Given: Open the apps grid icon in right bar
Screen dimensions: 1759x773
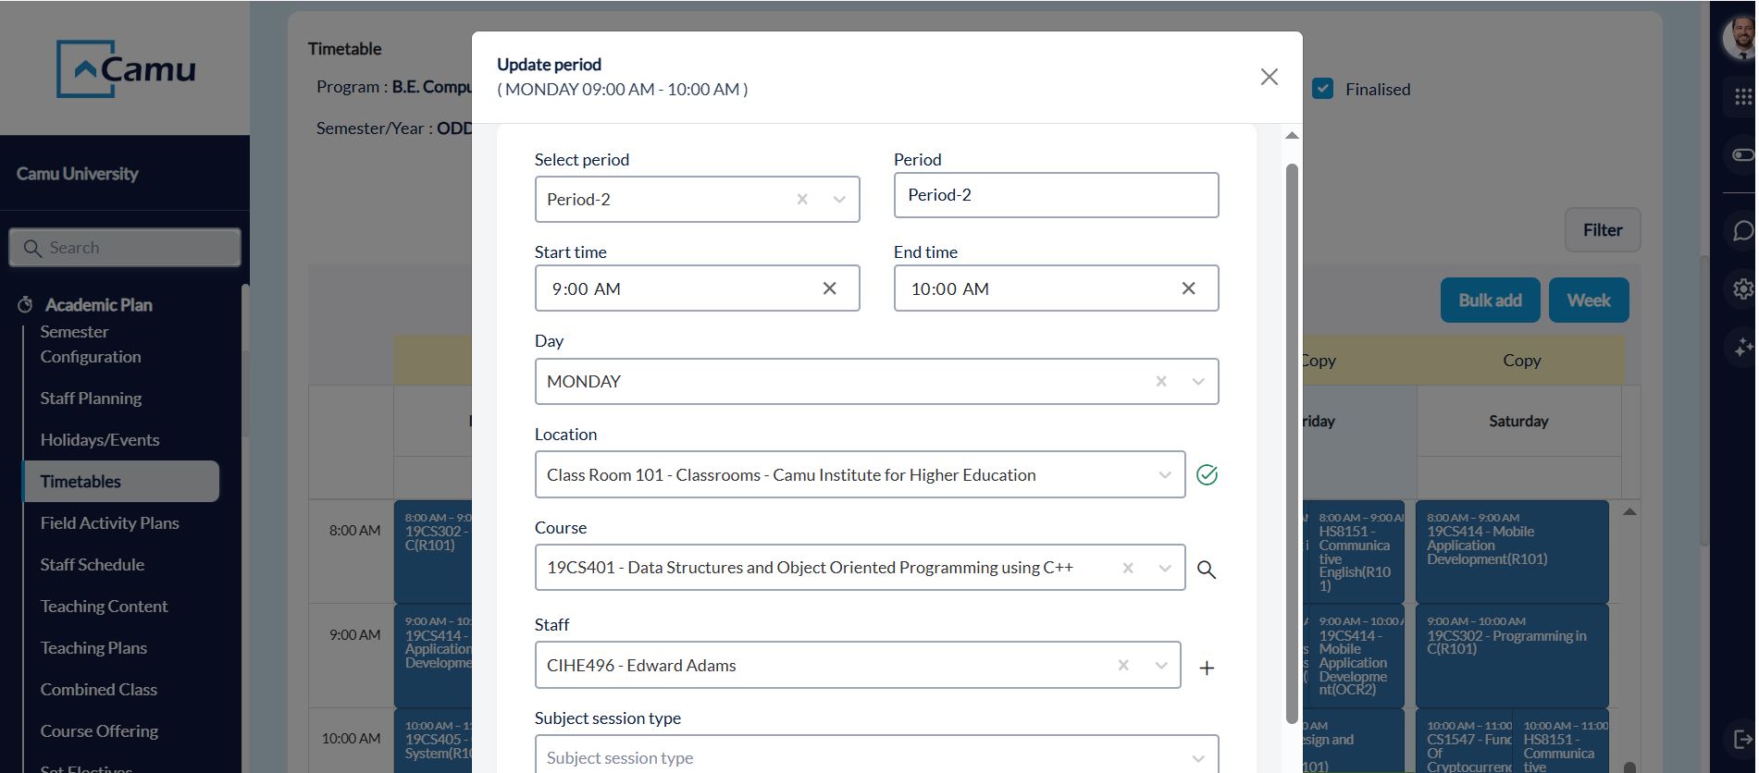Looking at the screenshot, I should (1742, 96).
